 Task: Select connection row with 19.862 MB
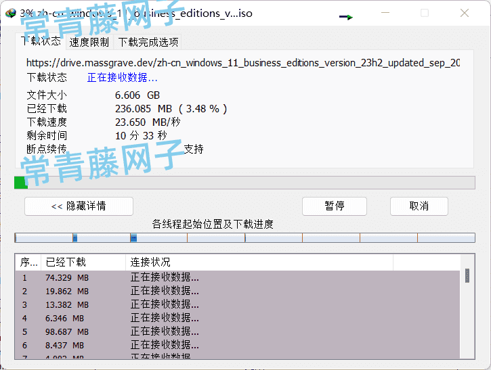tap(238, 291)
